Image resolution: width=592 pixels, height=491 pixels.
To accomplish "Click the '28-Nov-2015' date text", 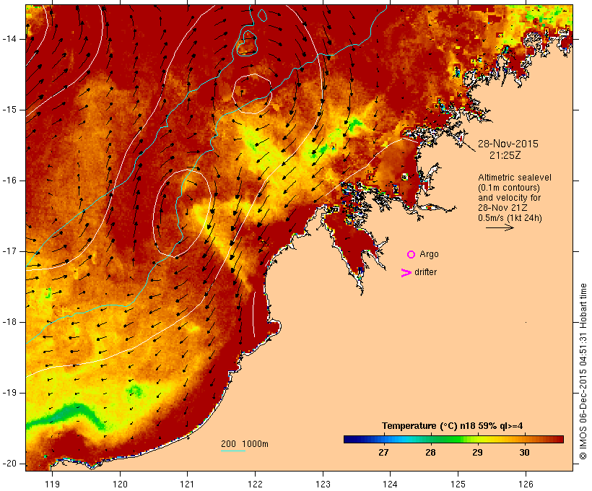I will (508, 144).
